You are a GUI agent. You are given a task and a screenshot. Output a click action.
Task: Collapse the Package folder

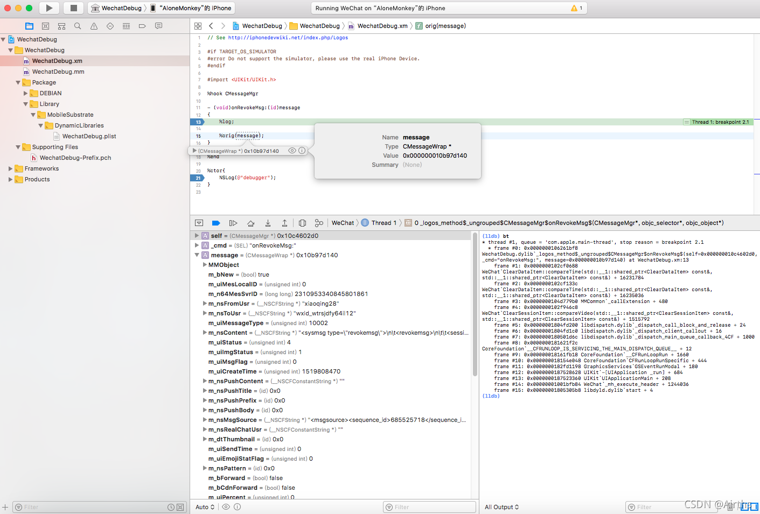[18, 82]
